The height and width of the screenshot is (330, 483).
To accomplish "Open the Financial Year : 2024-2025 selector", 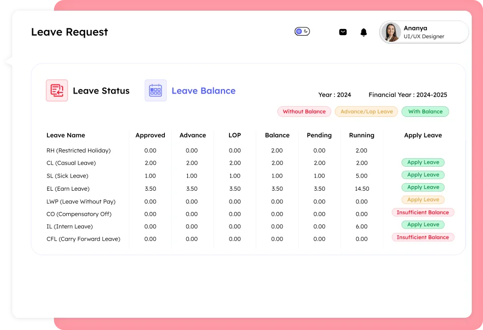I will pyautogui.click(x=407, y=95).
